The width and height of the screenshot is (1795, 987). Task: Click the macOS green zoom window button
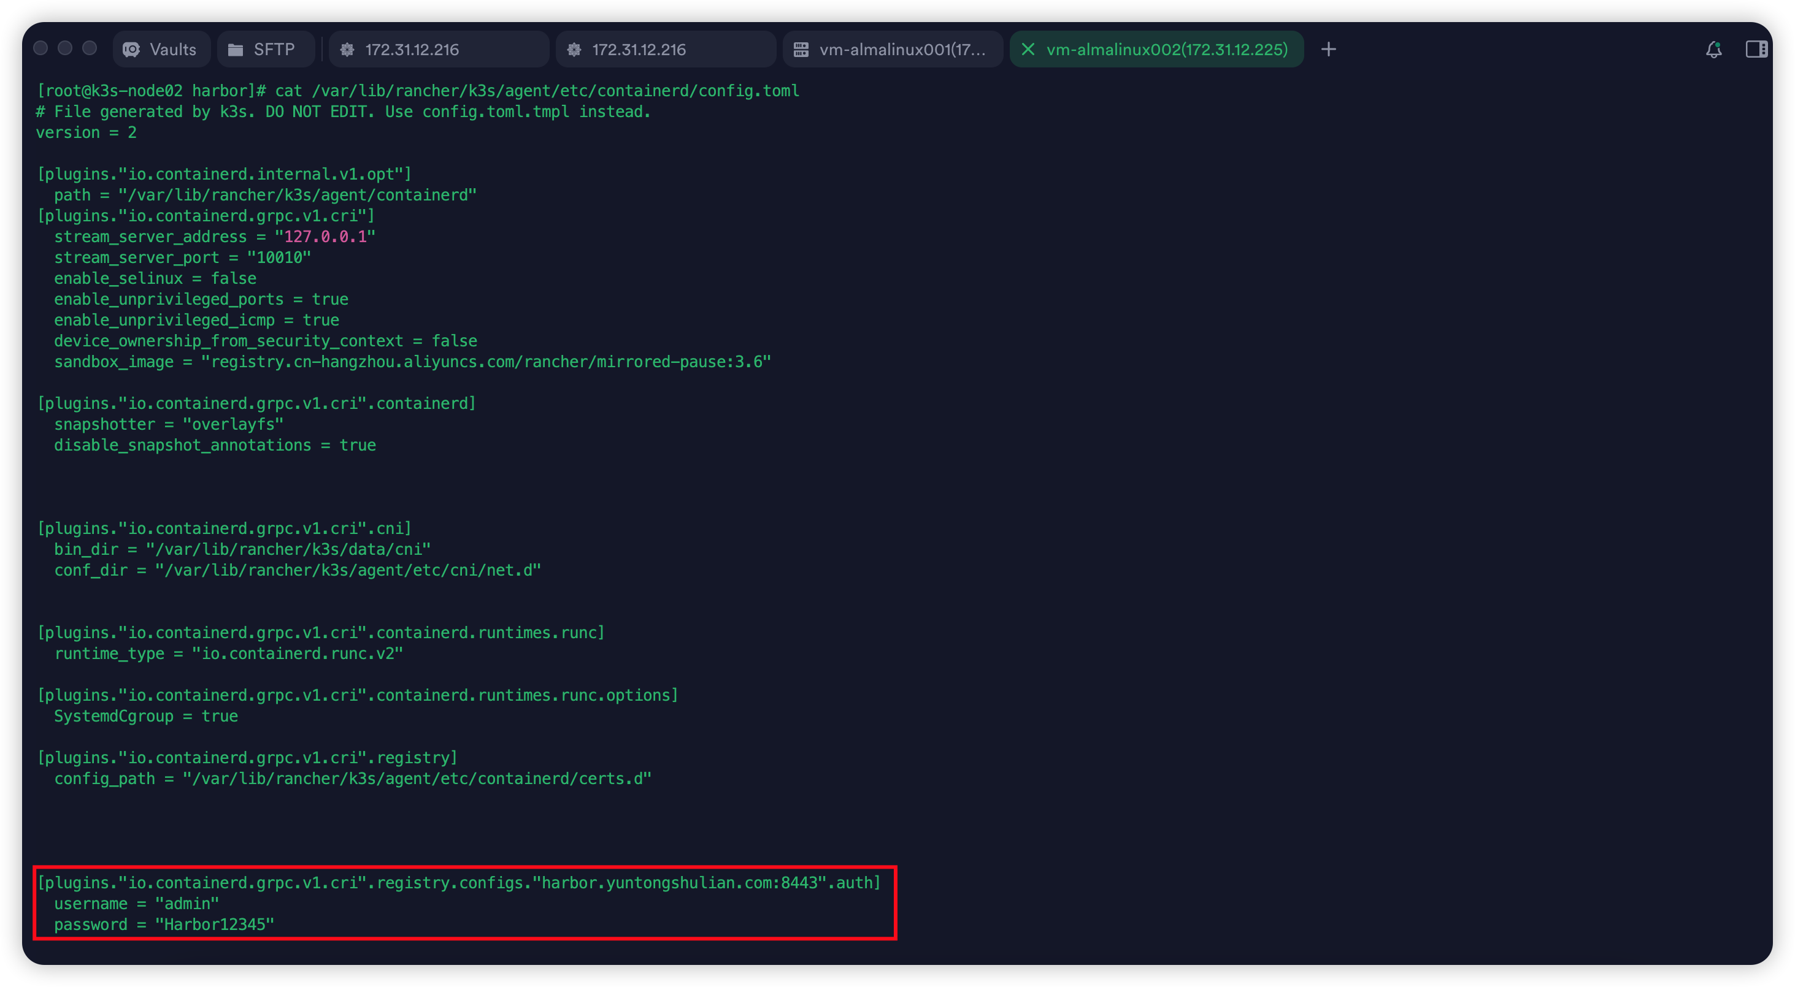[89, 48]
